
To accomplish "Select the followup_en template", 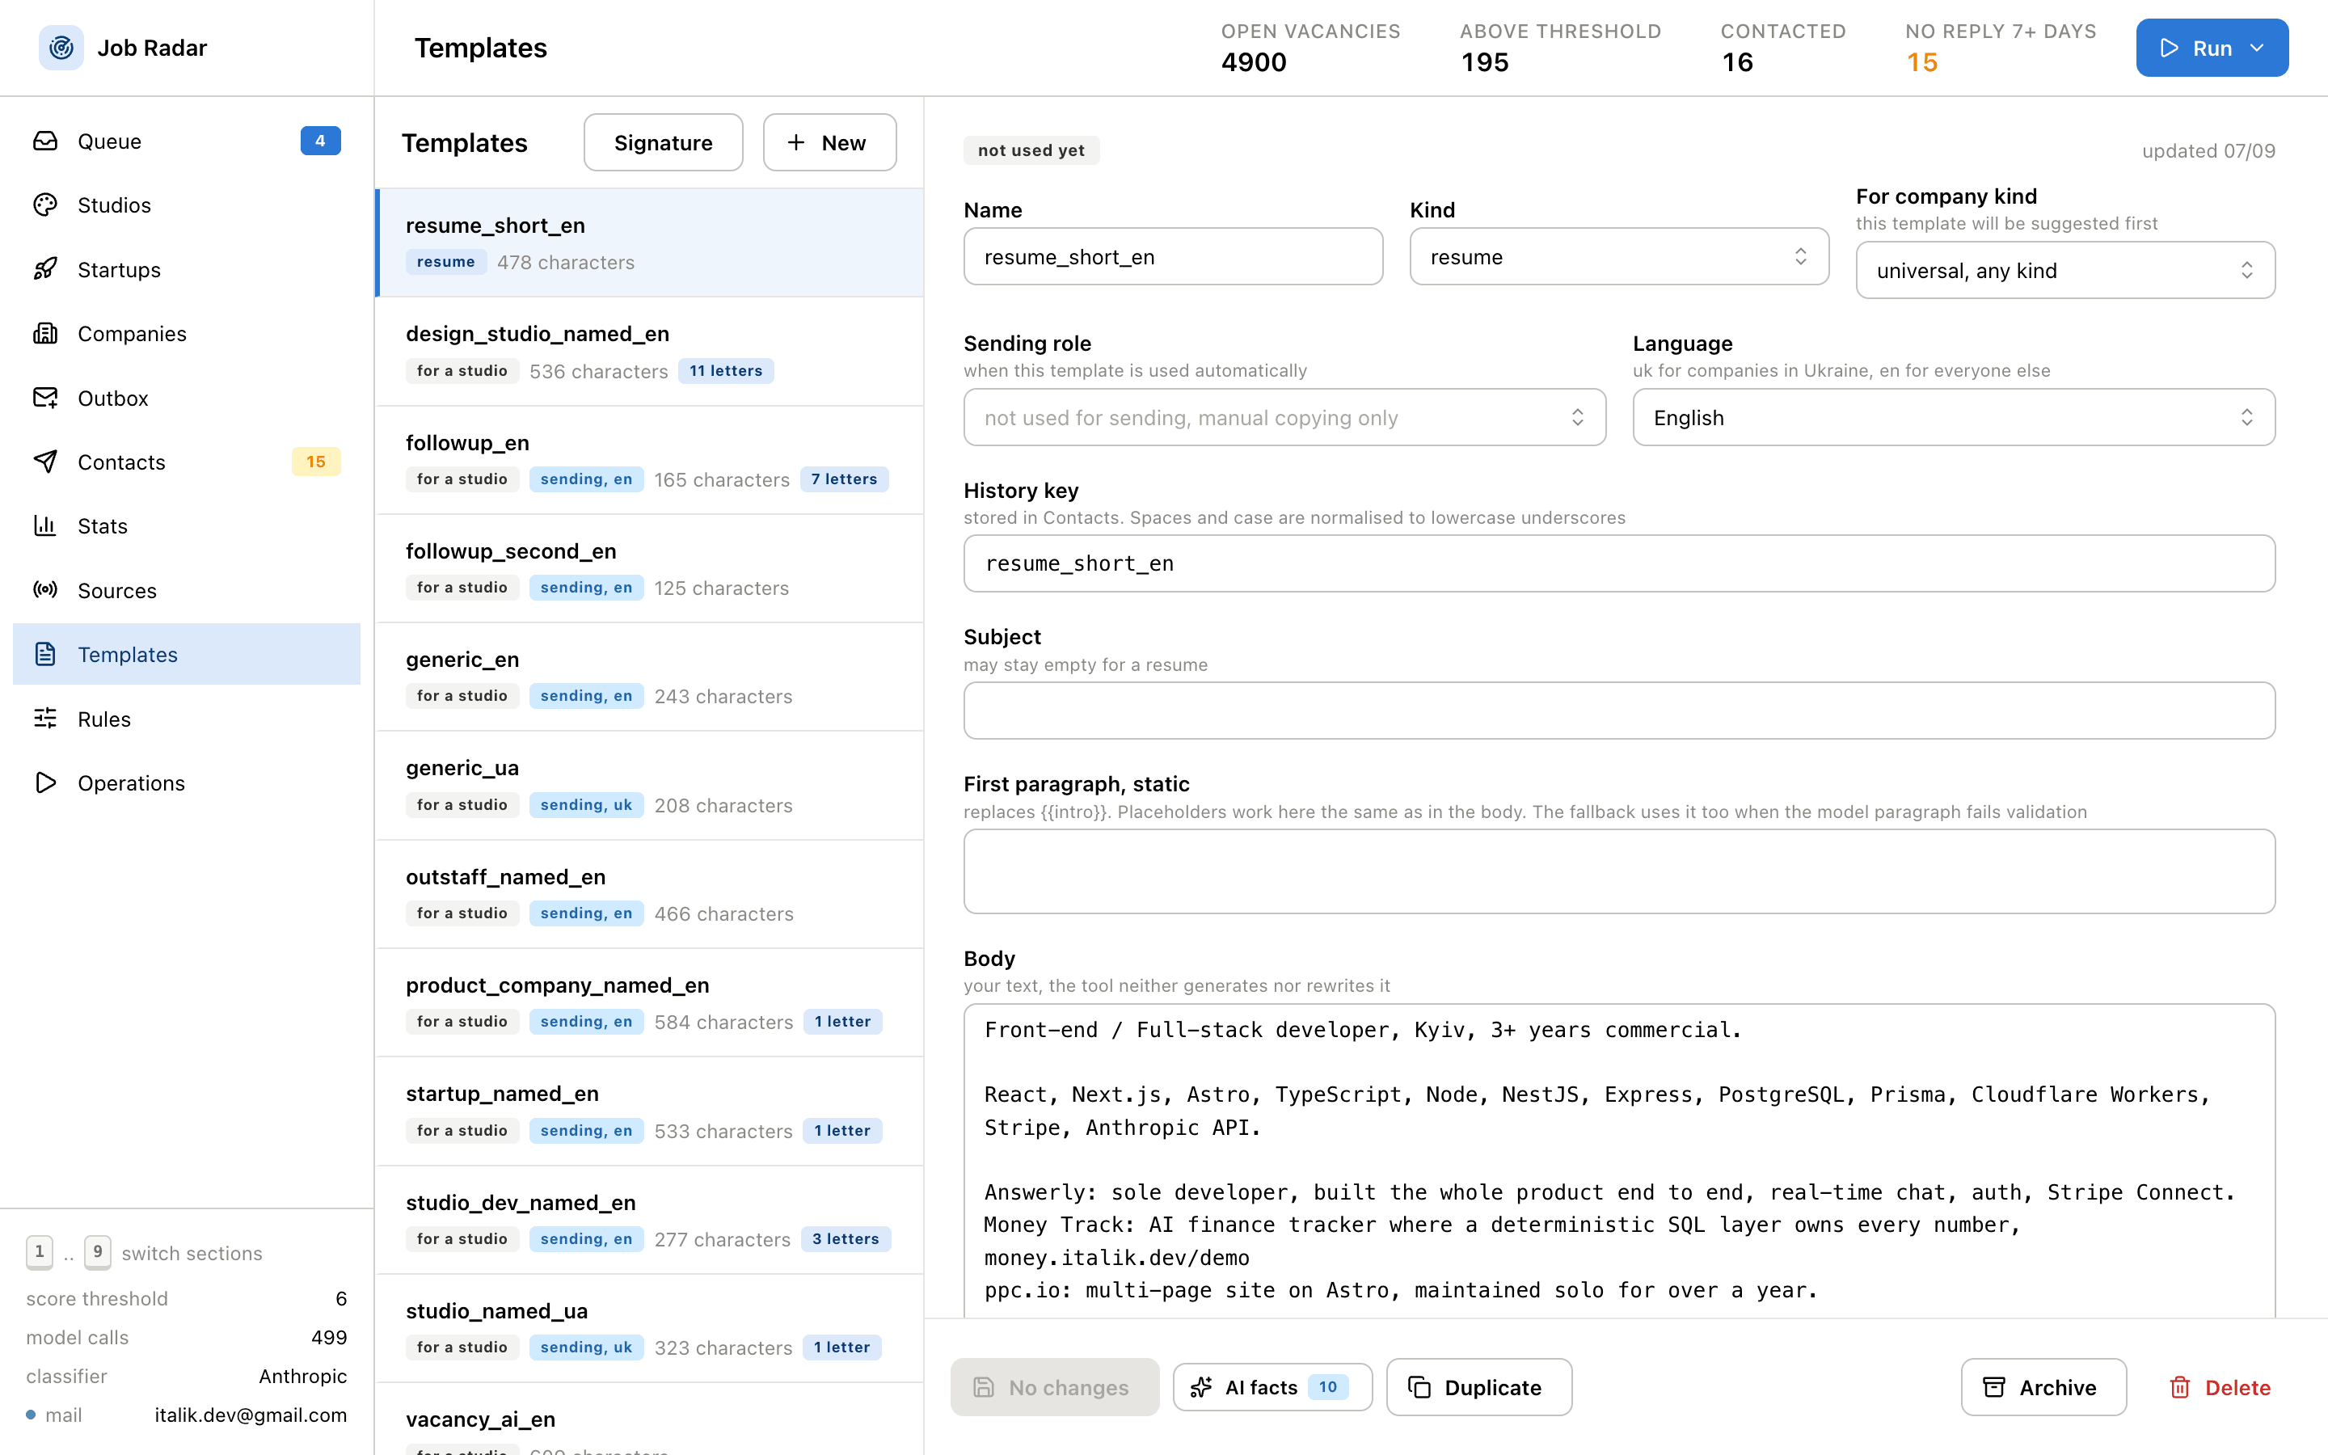I will [x=649, y=460].
